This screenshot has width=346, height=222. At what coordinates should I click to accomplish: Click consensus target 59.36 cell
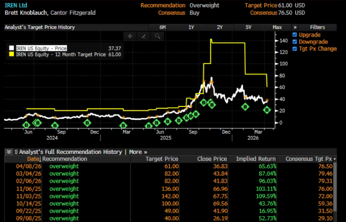tap(325, 204)
